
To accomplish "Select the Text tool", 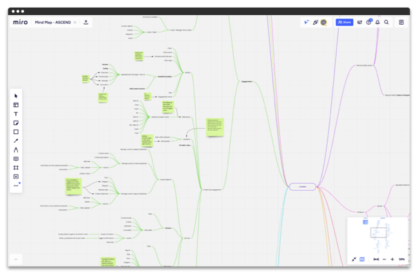I will point(16,114).
